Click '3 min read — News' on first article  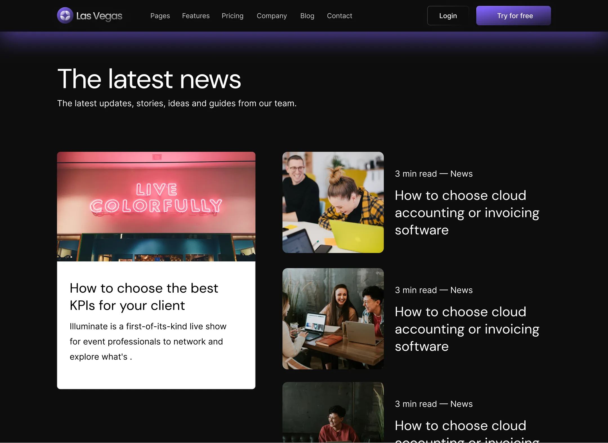pyautogui.click(x=434, y=174)
